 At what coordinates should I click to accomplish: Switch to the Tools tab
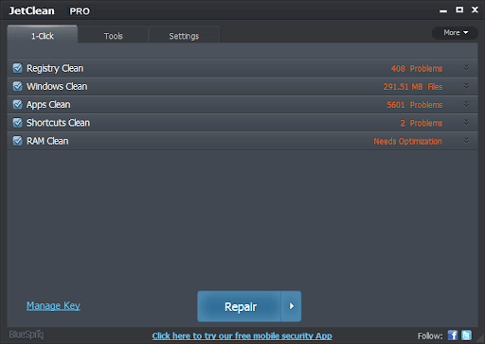(x=113, y=36)
